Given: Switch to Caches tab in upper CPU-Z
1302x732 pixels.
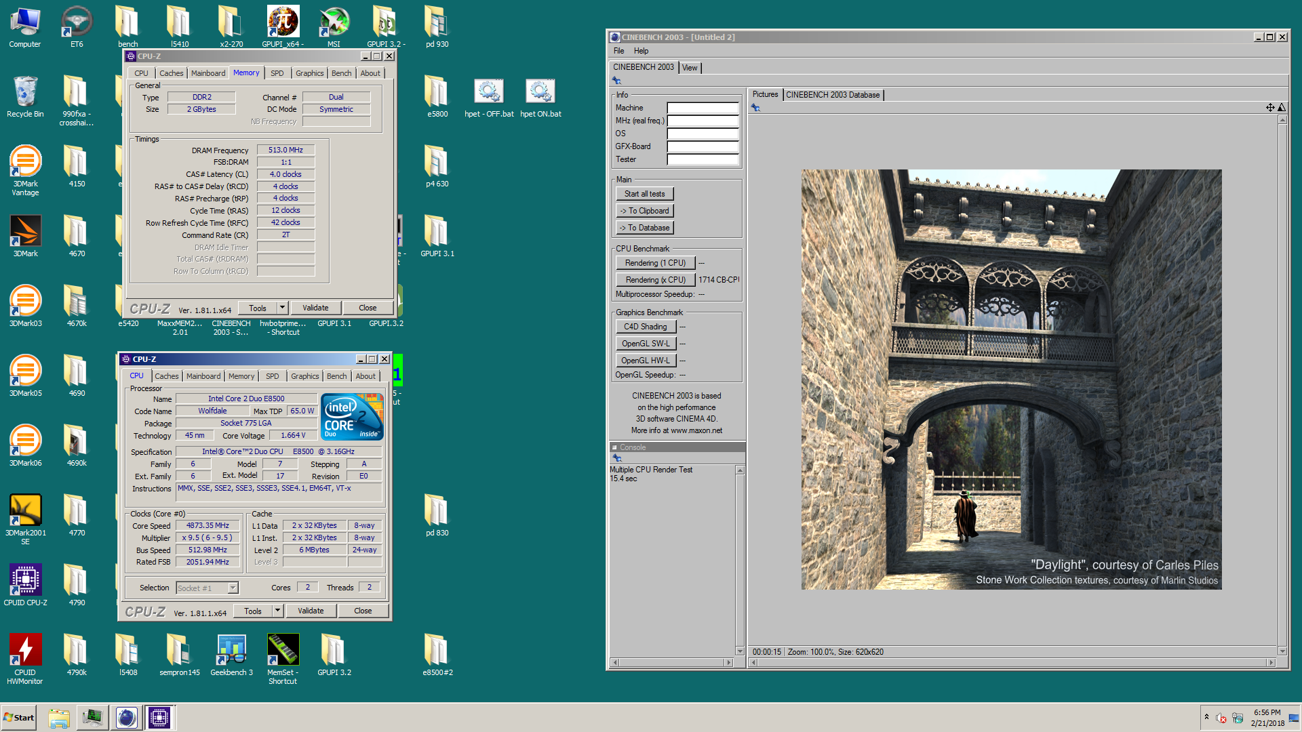Looking at the screenshot, I should pyautogui.click(x=171, y=73).
